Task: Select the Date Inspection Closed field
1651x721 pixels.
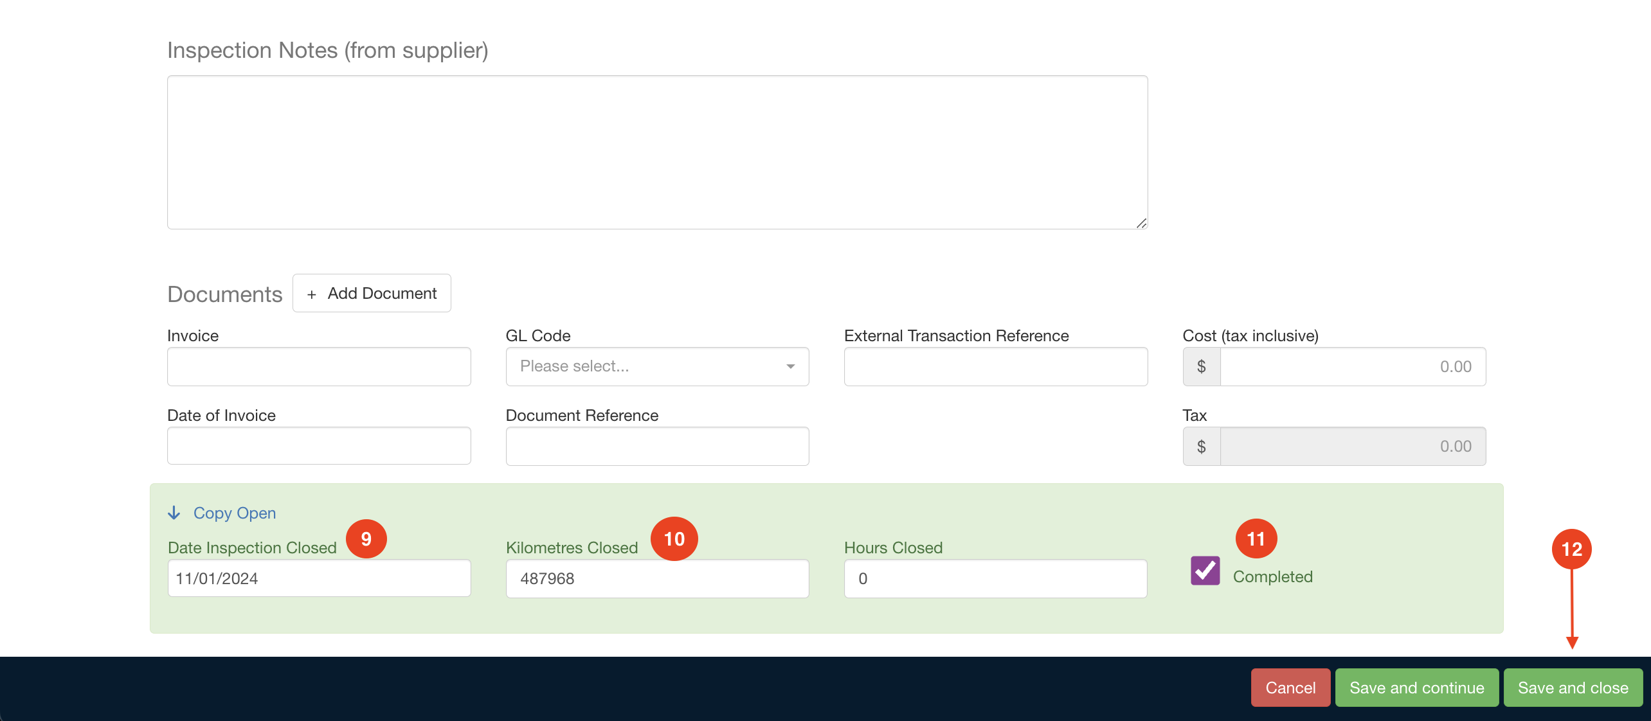Action: pos(319,578)
